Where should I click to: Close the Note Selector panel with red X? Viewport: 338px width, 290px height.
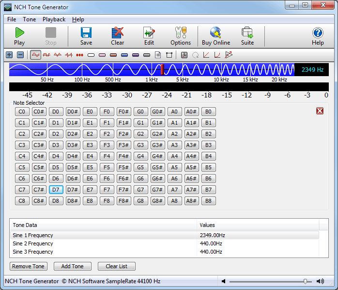(x=320, y=111)
